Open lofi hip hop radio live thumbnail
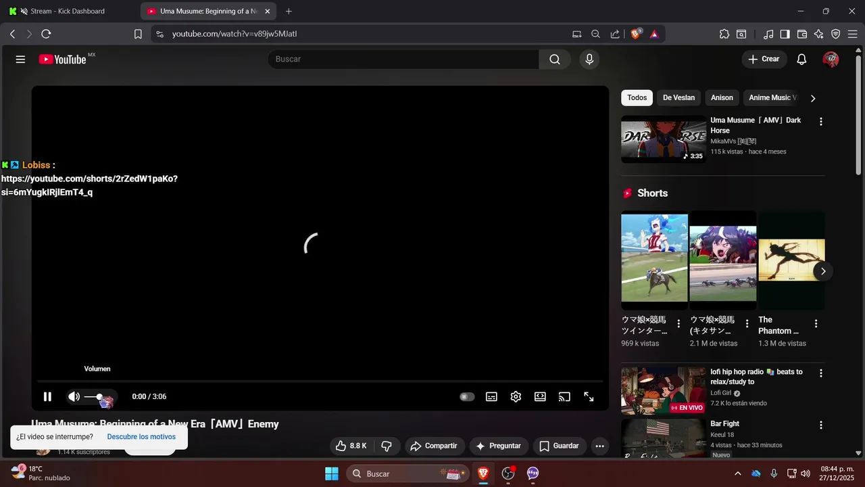This screenshot has width=865, height=487. pos(664,391)
